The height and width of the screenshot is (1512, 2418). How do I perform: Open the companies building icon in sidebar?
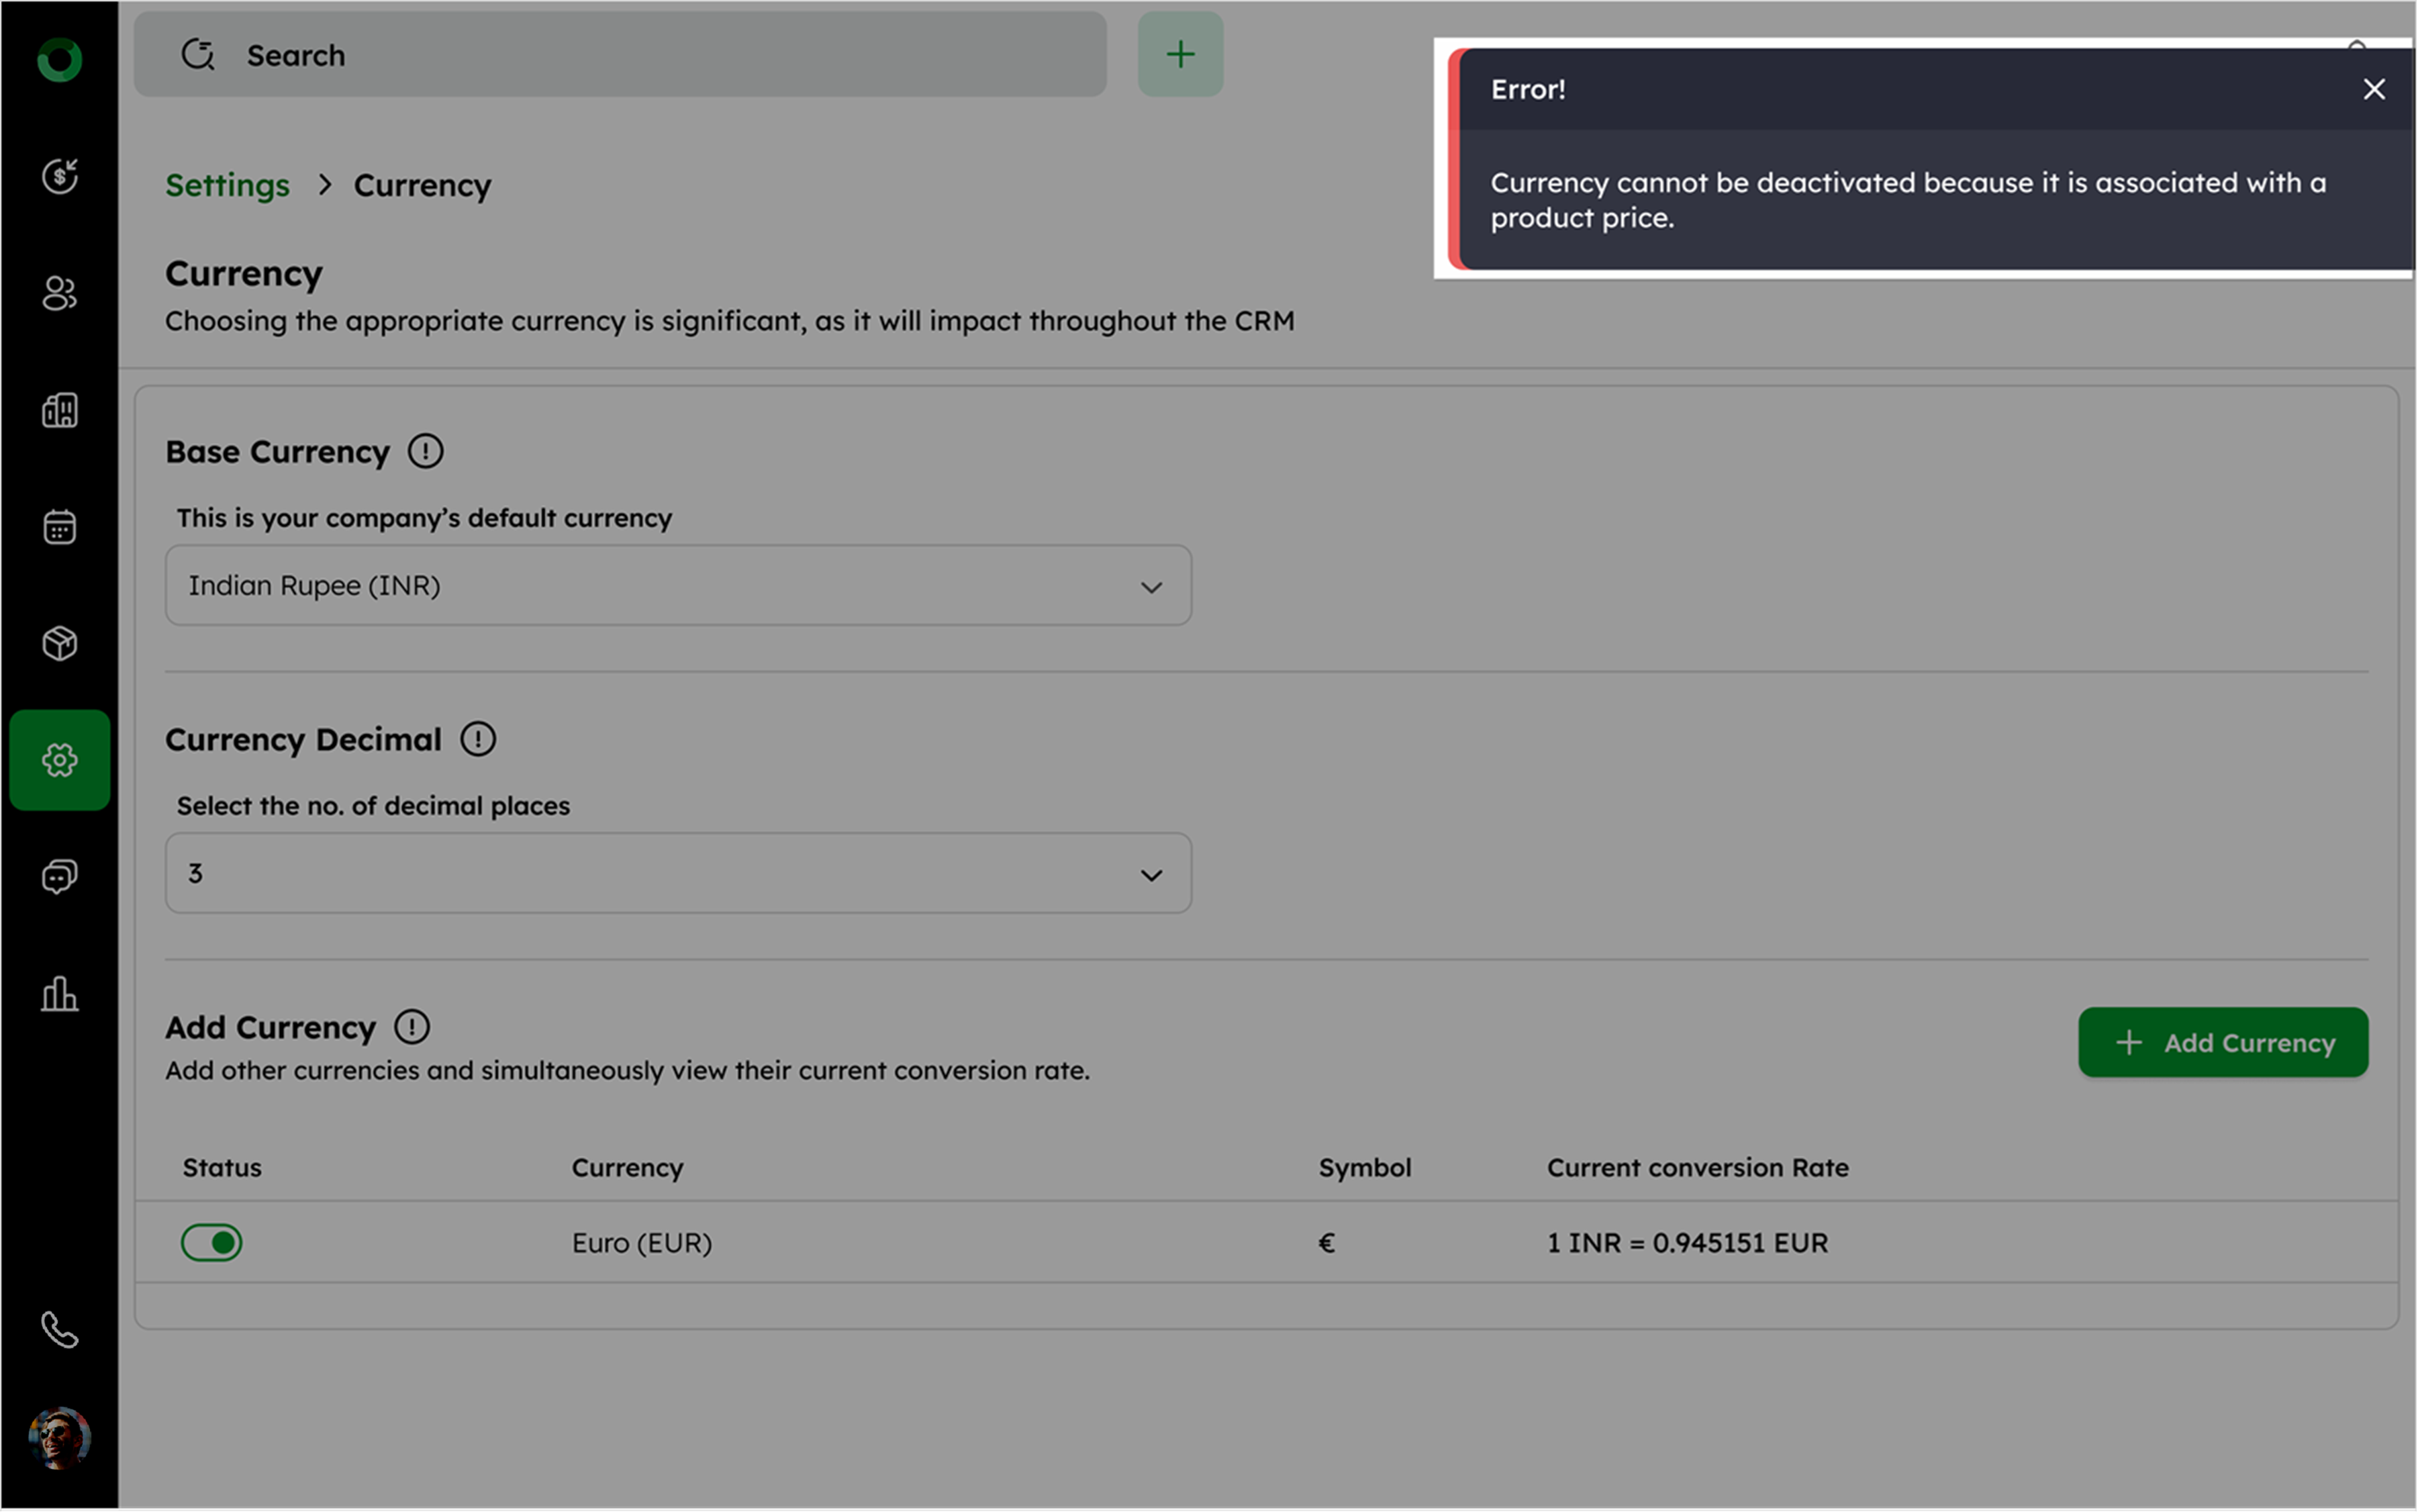(x=60, y=410)
